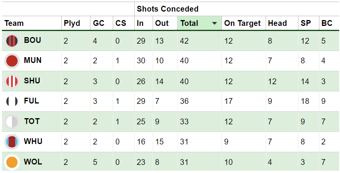340x173 pixels.
Task: Click the SP column header
Action: [306, 23]
